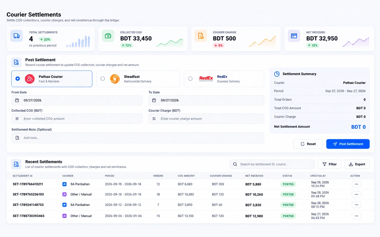Click the calendar icon in From Date
The image size is (380, 237).
click(x=17, y=100)
